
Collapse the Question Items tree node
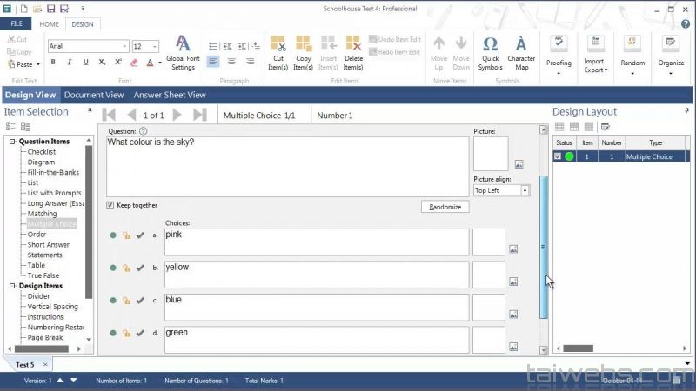click(12, 142)
